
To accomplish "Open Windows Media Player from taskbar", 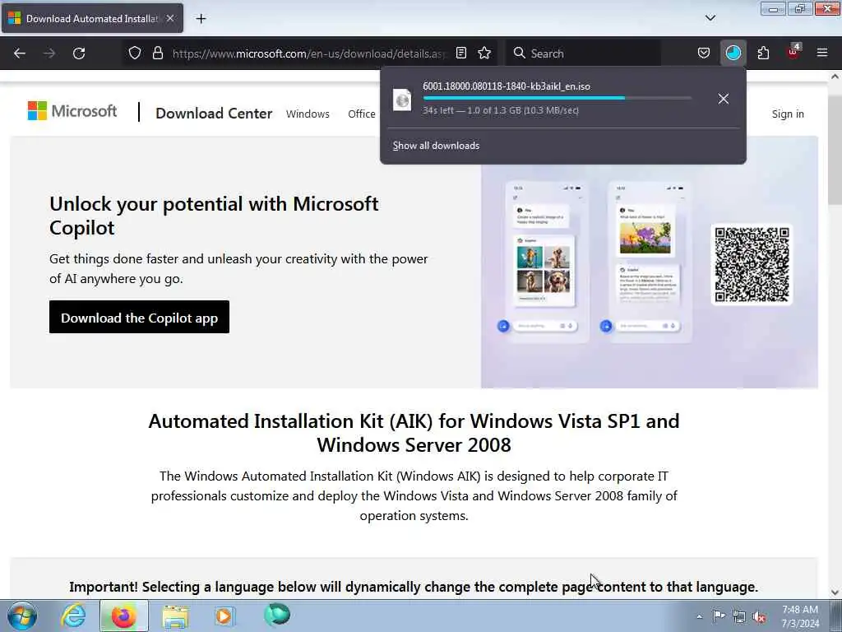I will [x=224, y=616].
